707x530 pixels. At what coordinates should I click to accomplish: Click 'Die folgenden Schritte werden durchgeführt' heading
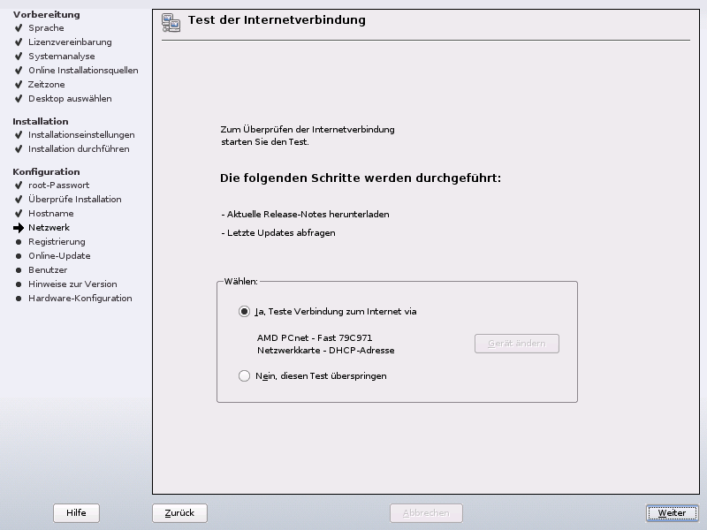[x=361, y=178]
